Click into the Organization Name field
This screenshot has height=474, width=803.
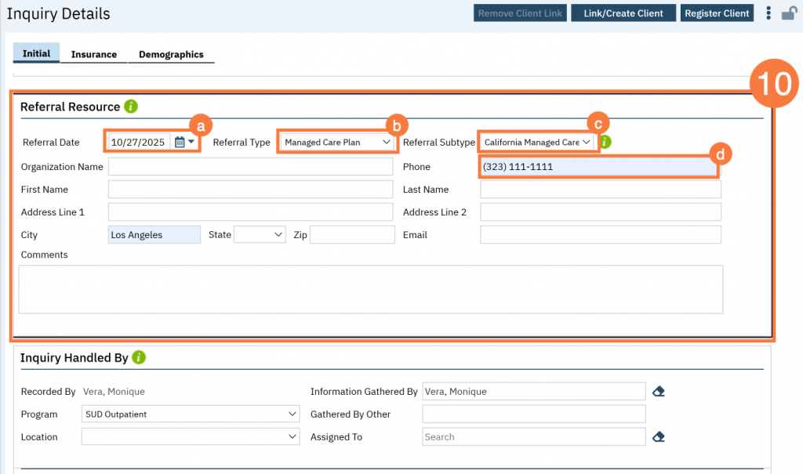point(250,167)
